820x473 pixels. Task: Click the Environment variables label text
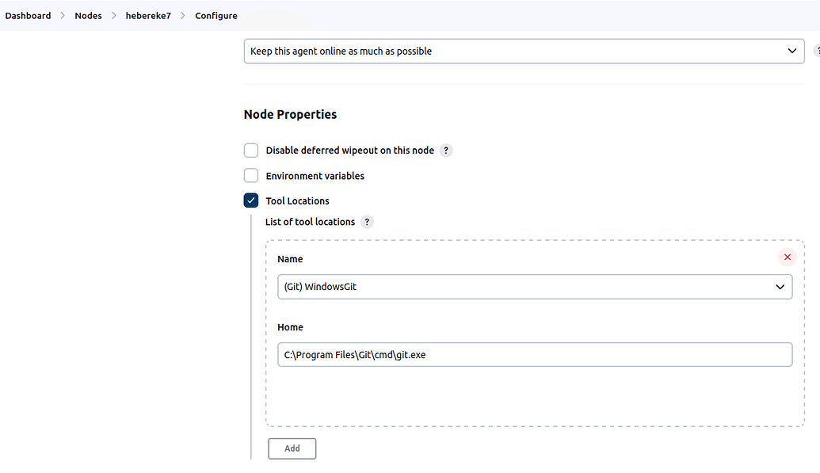pyautogui.click(x=315, y=176)
